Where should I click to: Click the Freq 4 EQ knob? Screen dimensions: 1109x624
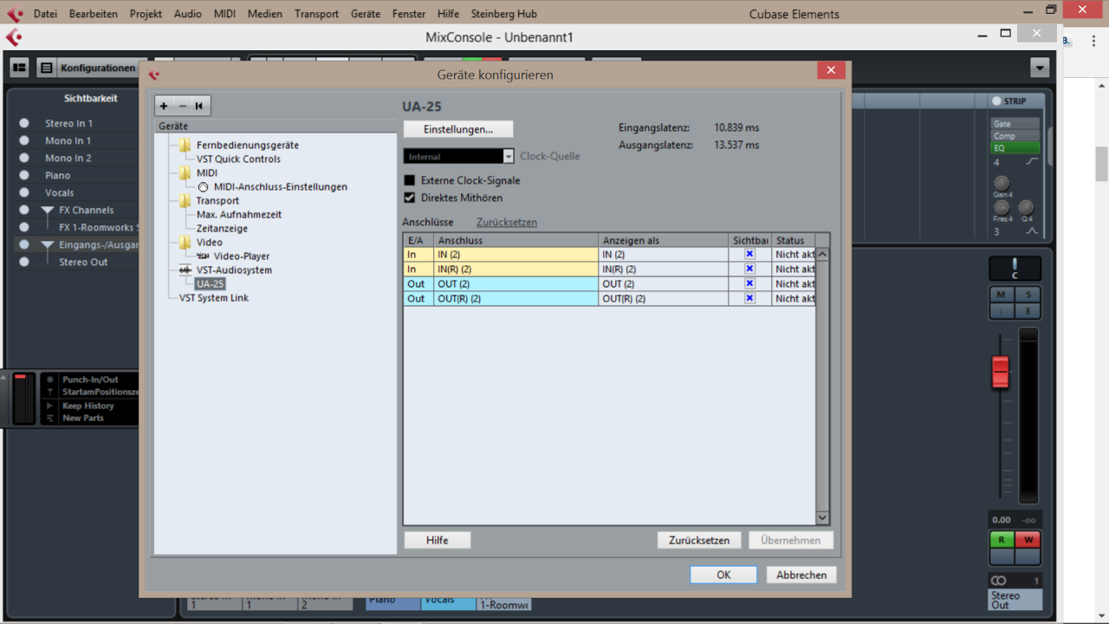click(x=1002, y=207)
